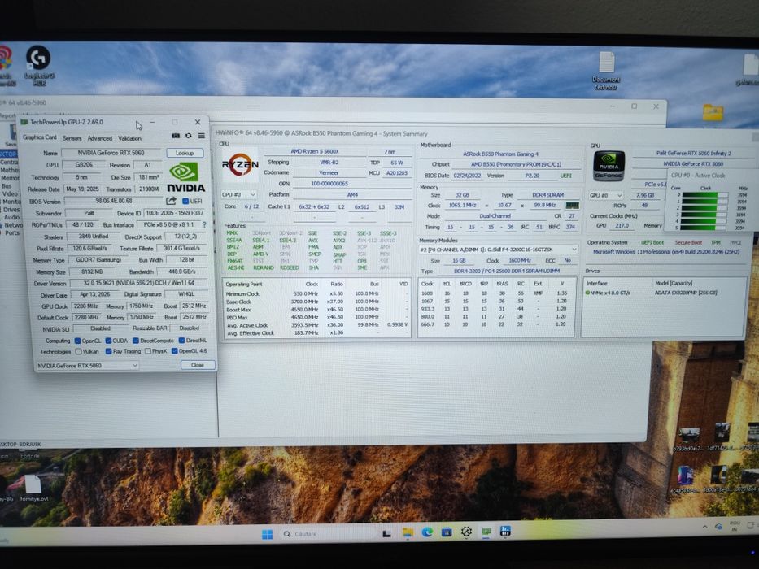Click the Task View taskbar icon
Image resolution: width=759 pixels, height=569 pixels.
[386, 533]
